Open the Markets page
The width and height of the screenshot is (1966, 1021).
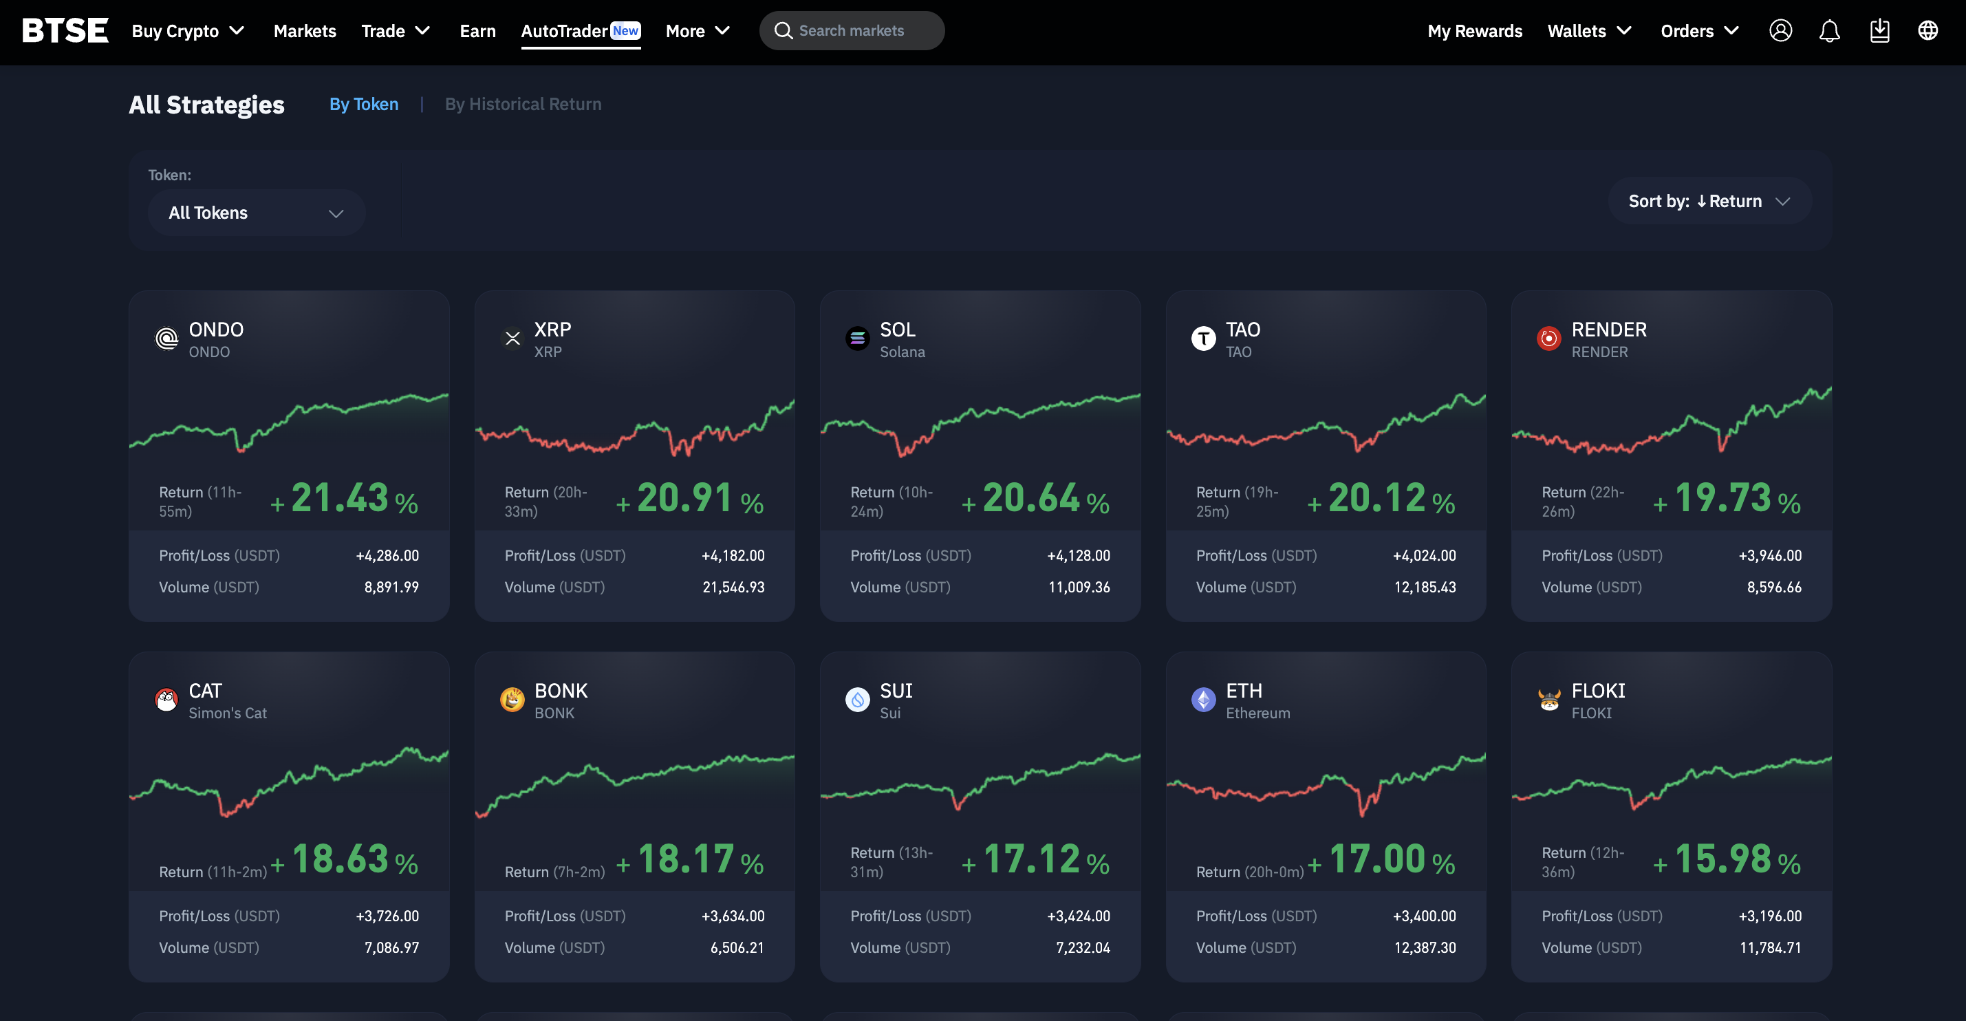[x=305, y=31]
